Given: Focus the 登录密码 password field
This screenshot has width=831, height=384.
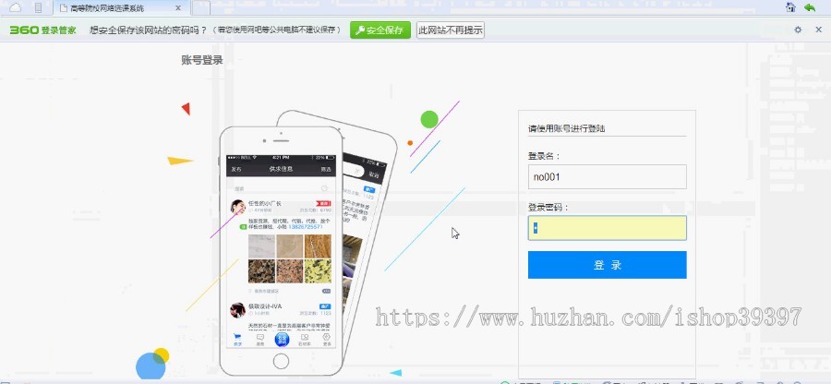Looking at the screenshot, I should (x=607, y=228).
